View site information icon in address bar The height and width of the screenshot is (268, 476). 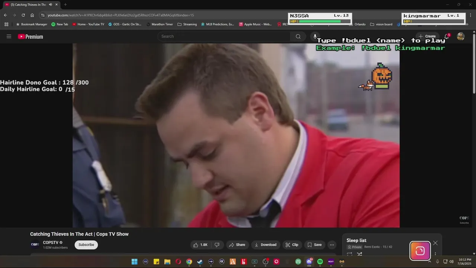point(43,15)
